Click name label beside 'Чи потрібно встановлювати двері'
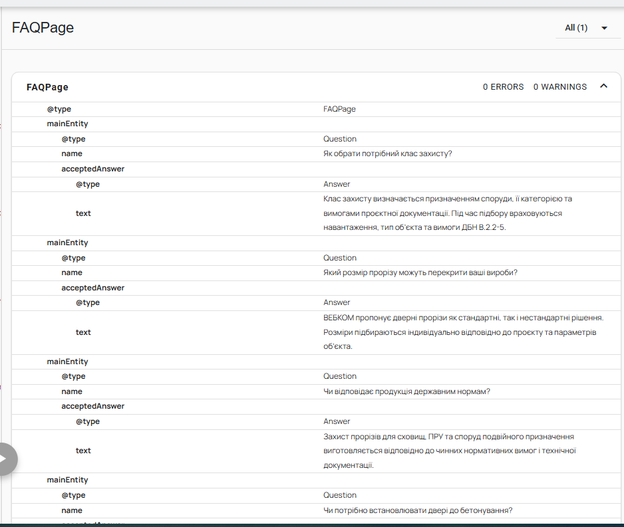Viewport: 624px width, 527px height. [x=72, y=510]
